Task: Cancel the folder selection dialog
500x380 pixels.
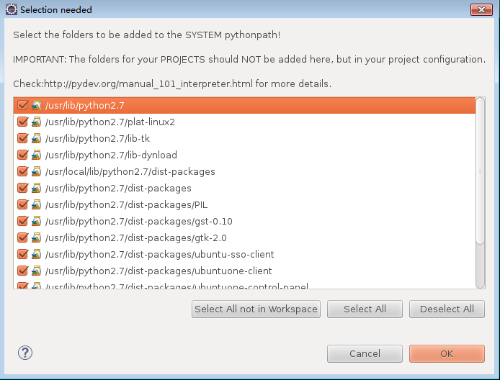Action: [x=365, y=353]
